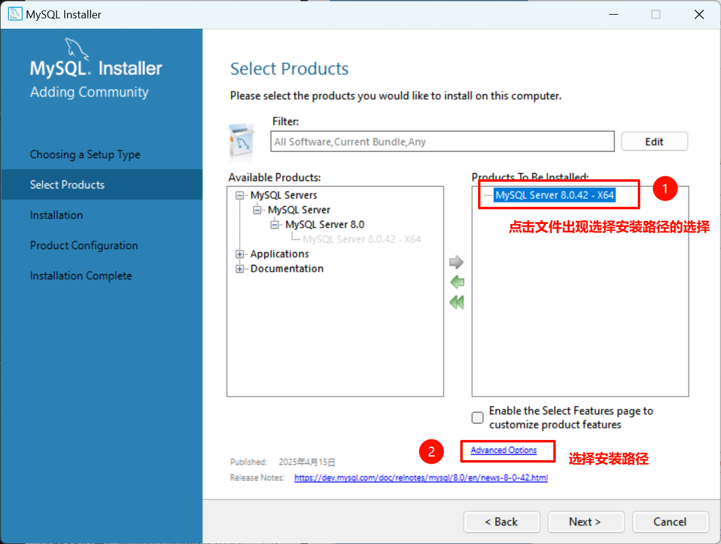Click the green remove-all double arrow
Viewport: 721px width, 544px height.
point(457,302)
